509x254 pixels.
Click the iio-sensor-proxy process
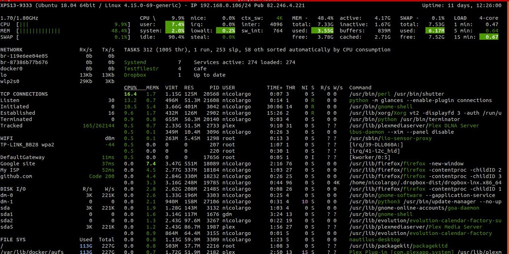tap(390, 139)
